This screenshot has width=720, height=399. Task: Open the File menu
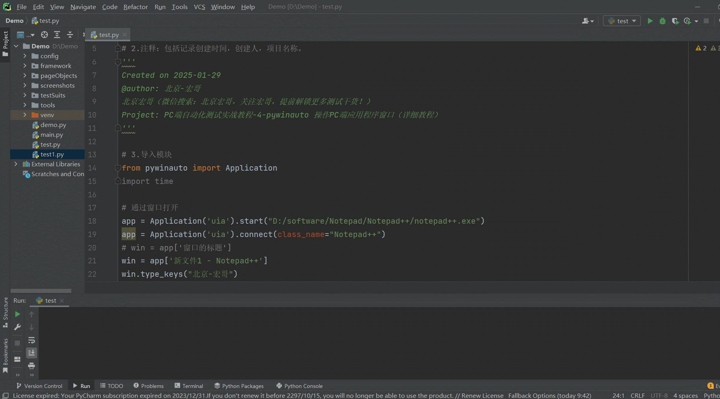pyautogui.click(x=22, y=7)
